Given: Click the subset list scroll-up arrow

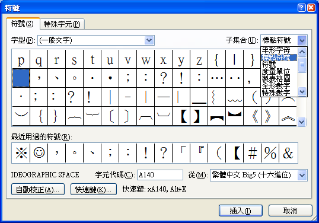Looking at the screenshot, I should (x=302, y=52).
